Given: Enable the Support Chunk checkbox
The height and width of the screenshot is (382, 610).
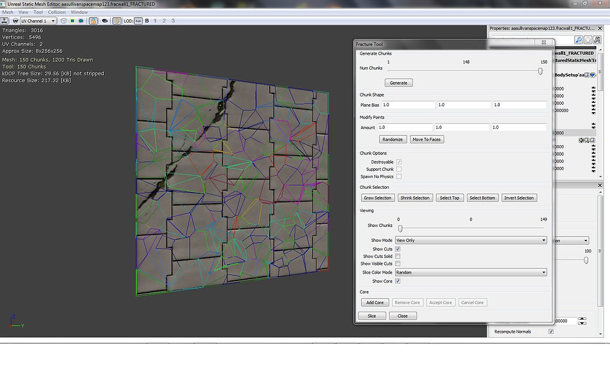Looking at the screenshot, I should (399, 169).
